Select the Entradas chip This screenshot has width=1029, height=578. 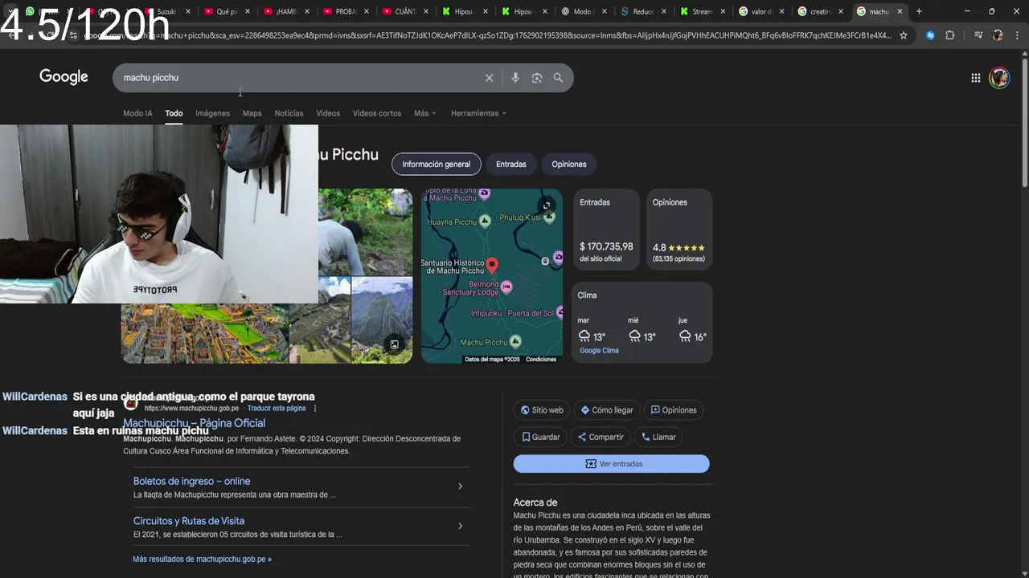click(511, 164)
